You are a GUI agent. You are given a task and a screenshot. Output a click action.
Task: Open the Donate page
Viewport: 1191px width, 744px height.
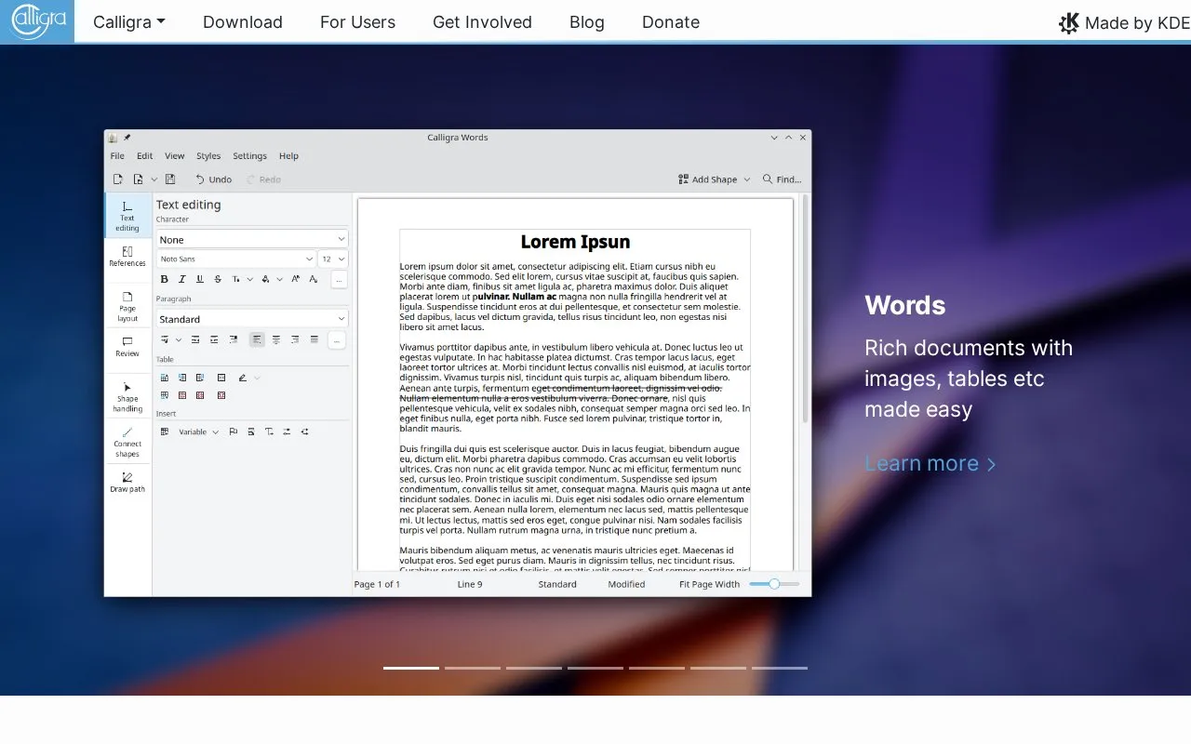tap(671, 22)
